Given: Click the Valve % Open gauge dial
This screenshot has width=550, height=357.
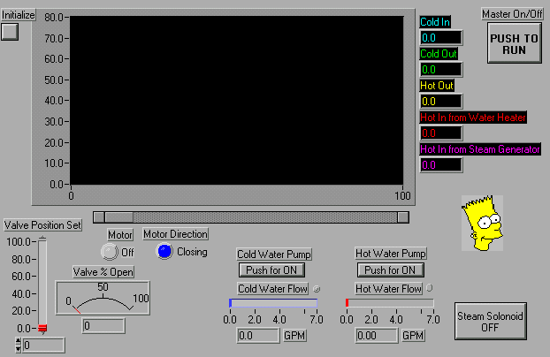Looking at the screenshot, I should 103,298.
